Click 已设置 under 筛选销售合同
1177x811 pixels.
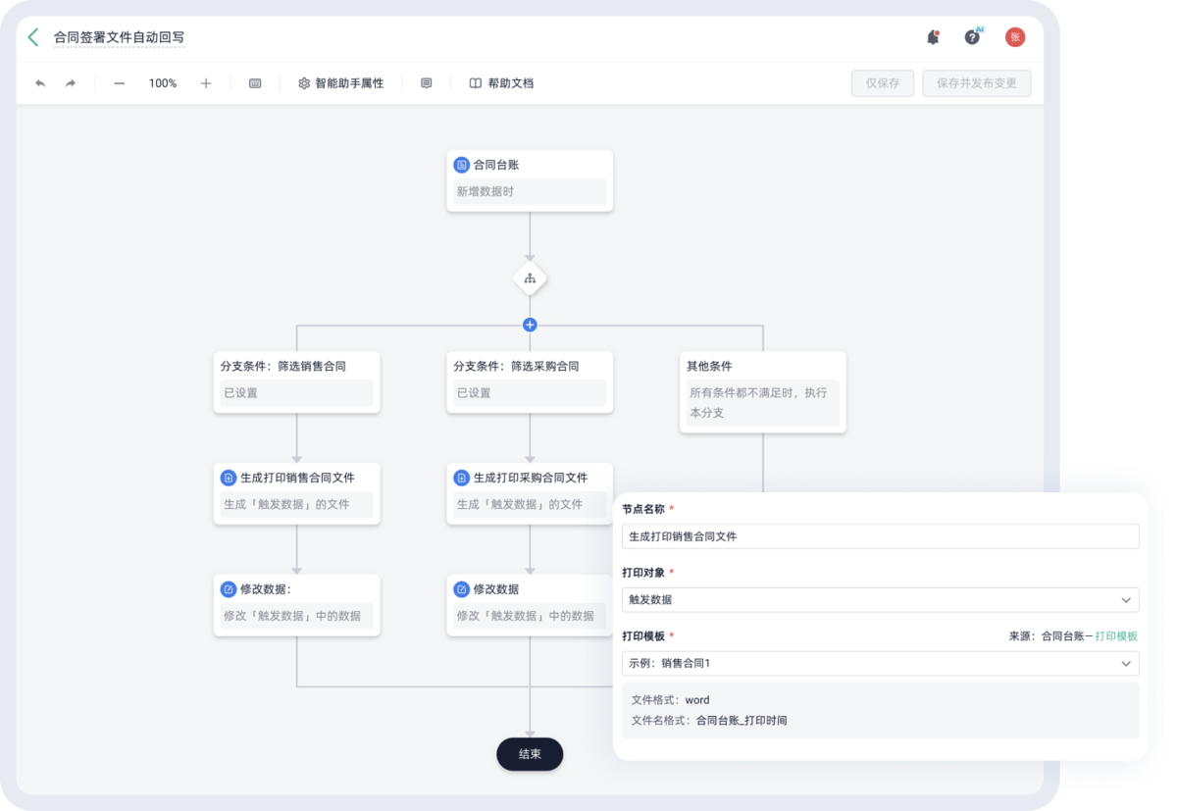click(296, 393)
